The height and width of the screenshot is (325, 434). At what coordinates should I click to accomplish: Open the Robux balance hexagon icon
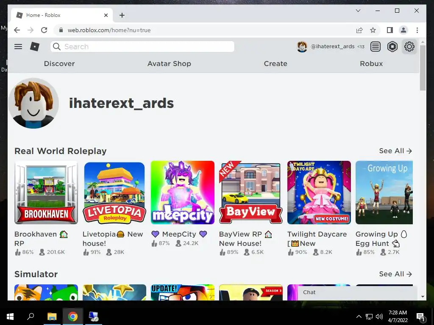point(392,47)
